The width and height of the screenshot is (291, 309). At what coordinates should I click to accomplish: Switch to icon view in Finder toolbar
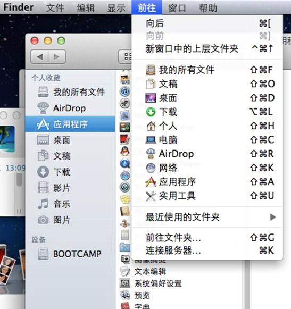click(x=126, y=57)
